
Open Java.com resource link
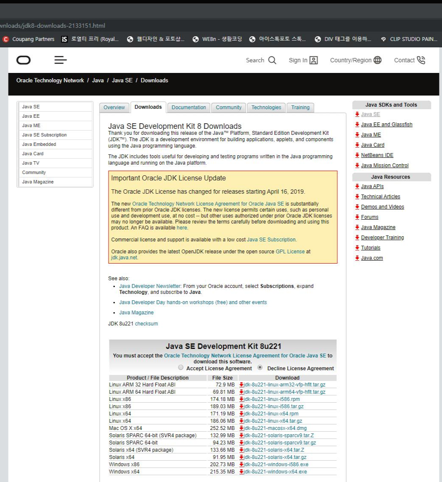pos(372,258)
